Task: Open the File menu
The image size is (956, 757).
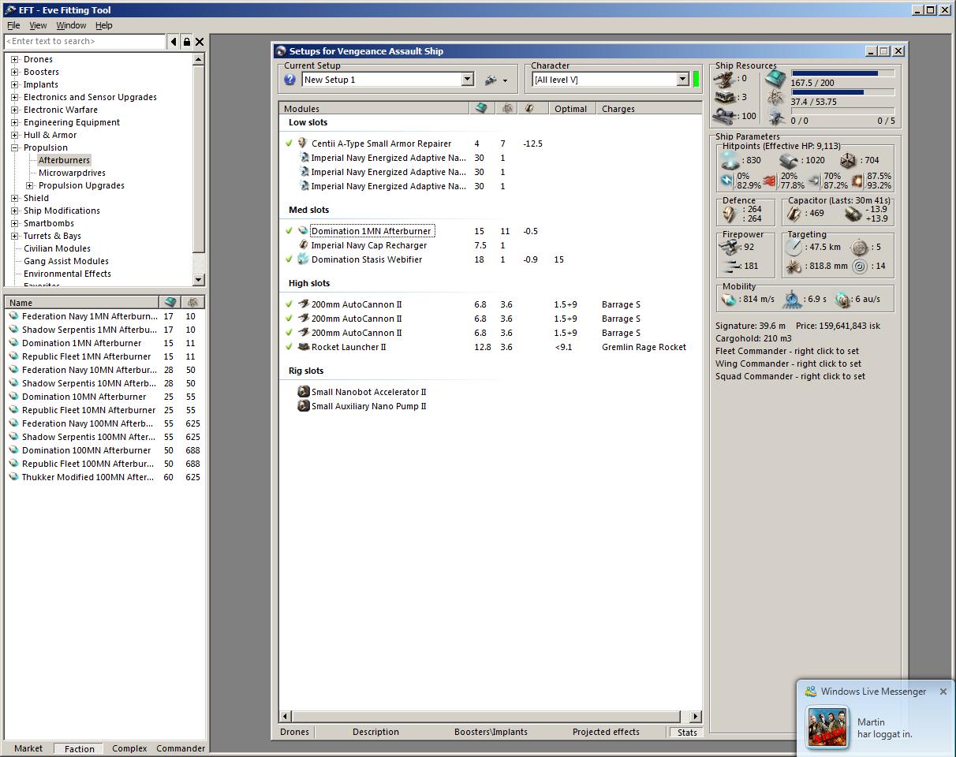Action: (13, 25)
